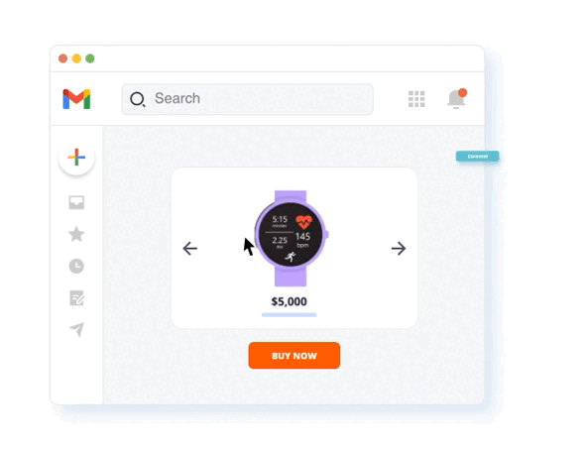The image size is (585, 450).
Task: Click the colorful plus compose button
Action: (x=76, y=157)
